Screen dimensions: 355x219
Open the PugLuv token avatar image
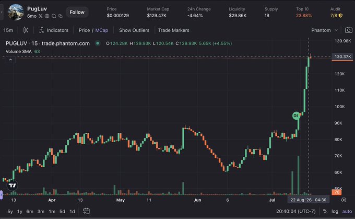[x=16, y=12]
